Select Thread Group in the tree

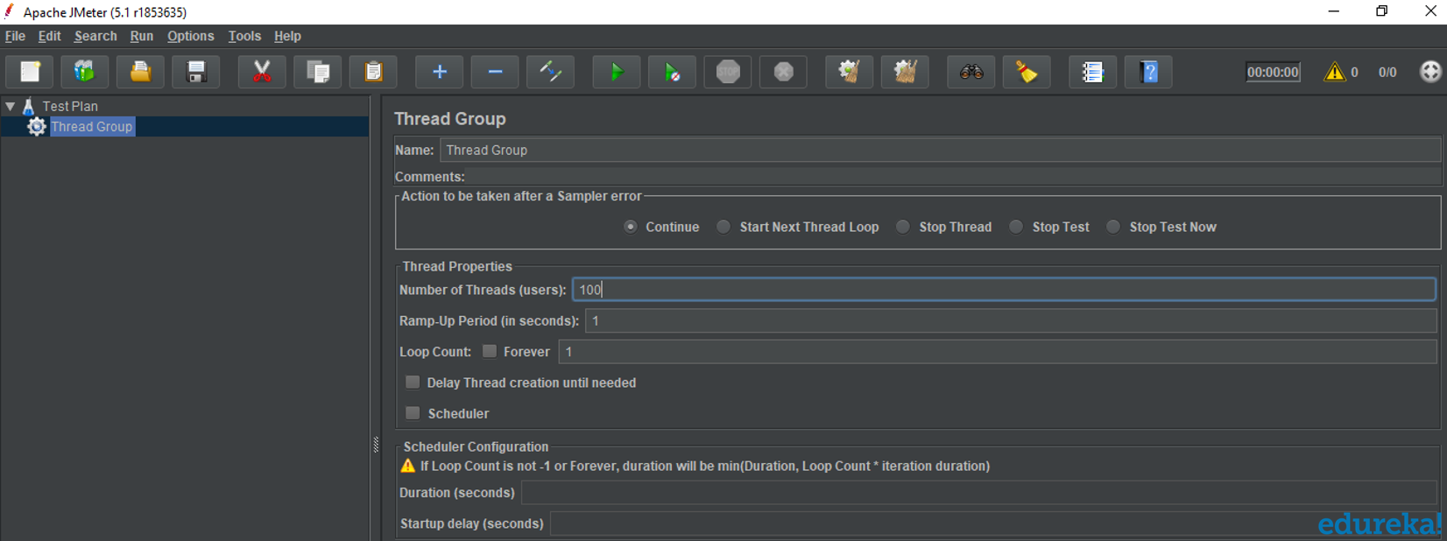[91, 127]
